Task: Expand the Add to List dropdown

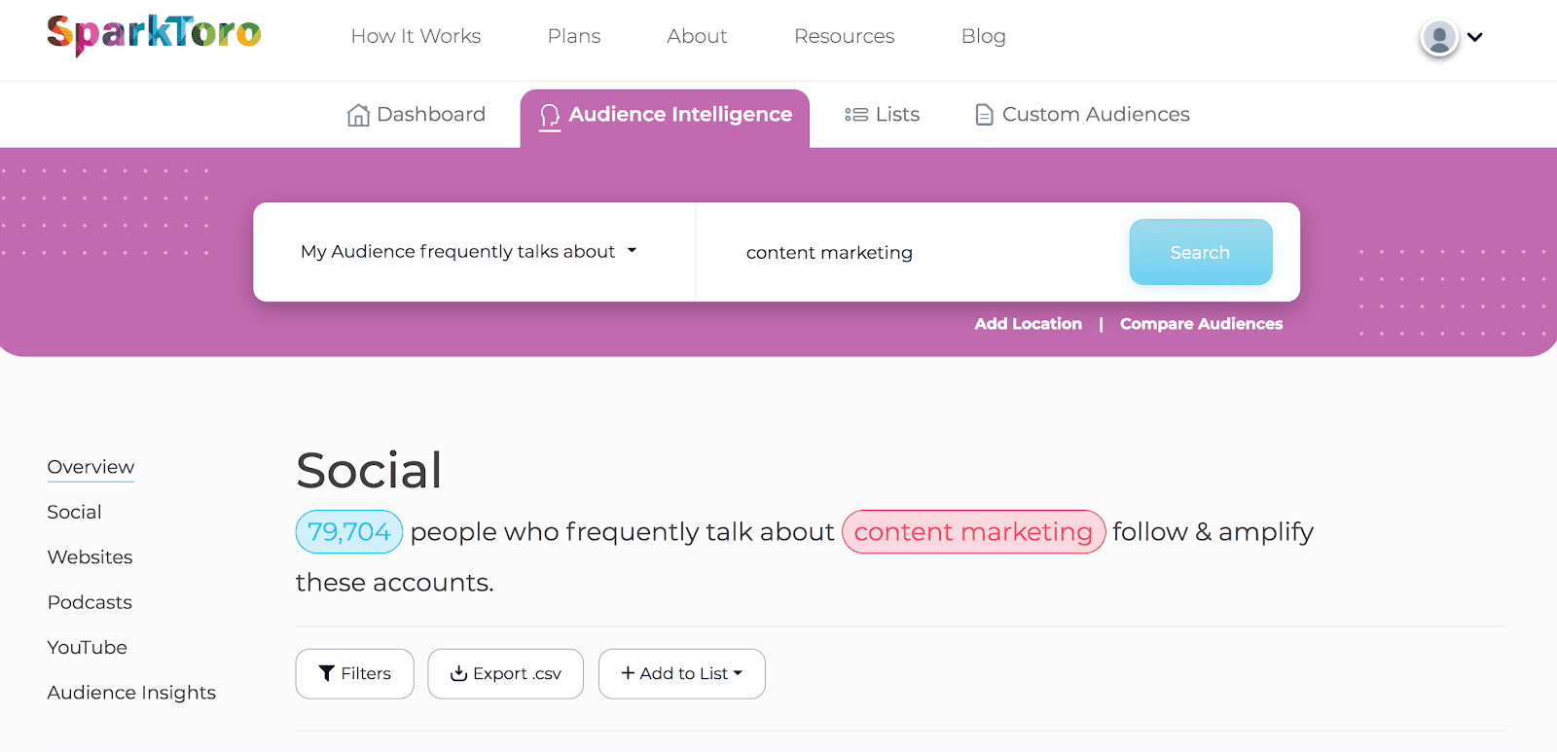Action: point(682,673)
